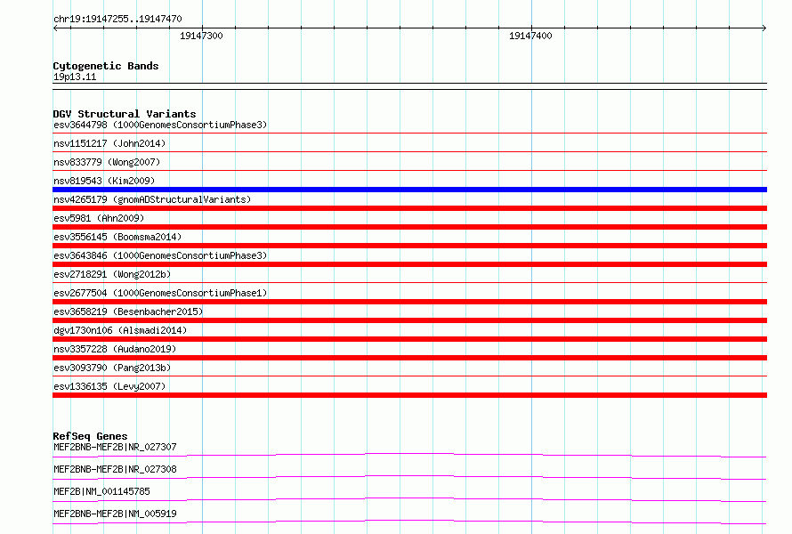Click the chr19:19147255..19147470 coordinate label
Image resolution: width=792 pixels, height=534 pixels.
[x=117, y=19]
